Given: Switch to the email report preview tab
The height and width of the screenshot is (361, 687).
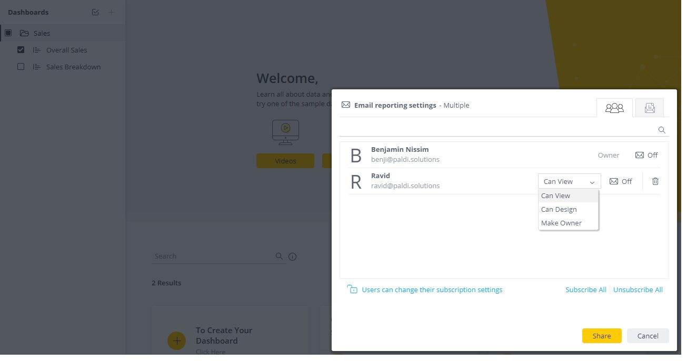Looking at the screenshot, I should click(x=650, y=107).
